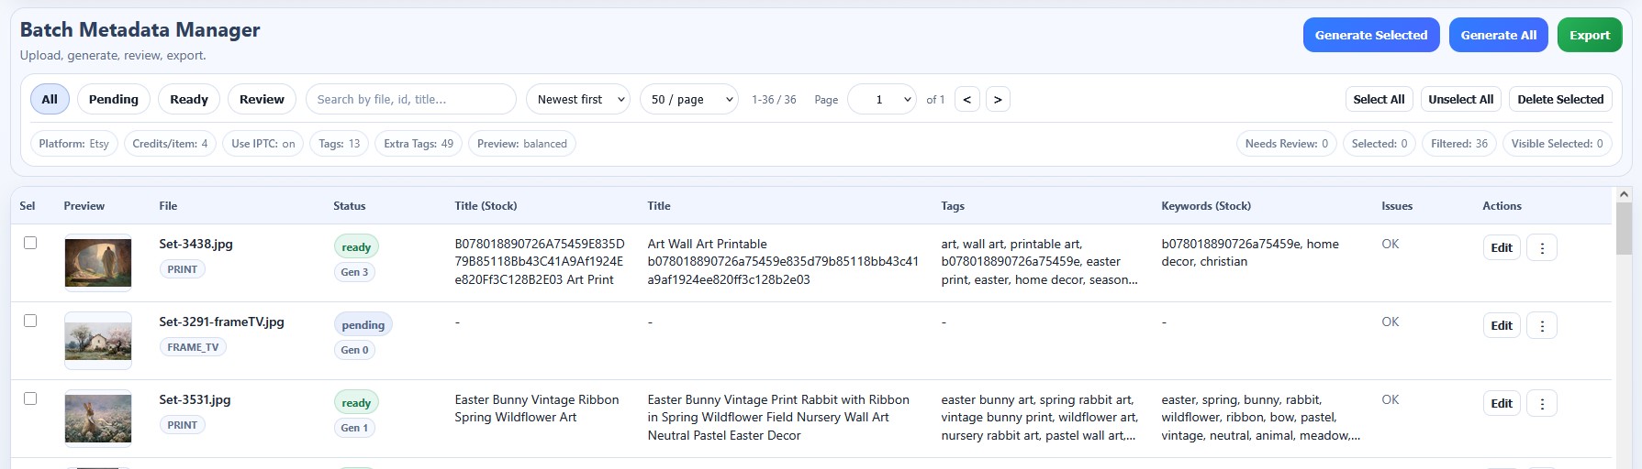Click ready status badge of Set-3438.jpg

356,246
